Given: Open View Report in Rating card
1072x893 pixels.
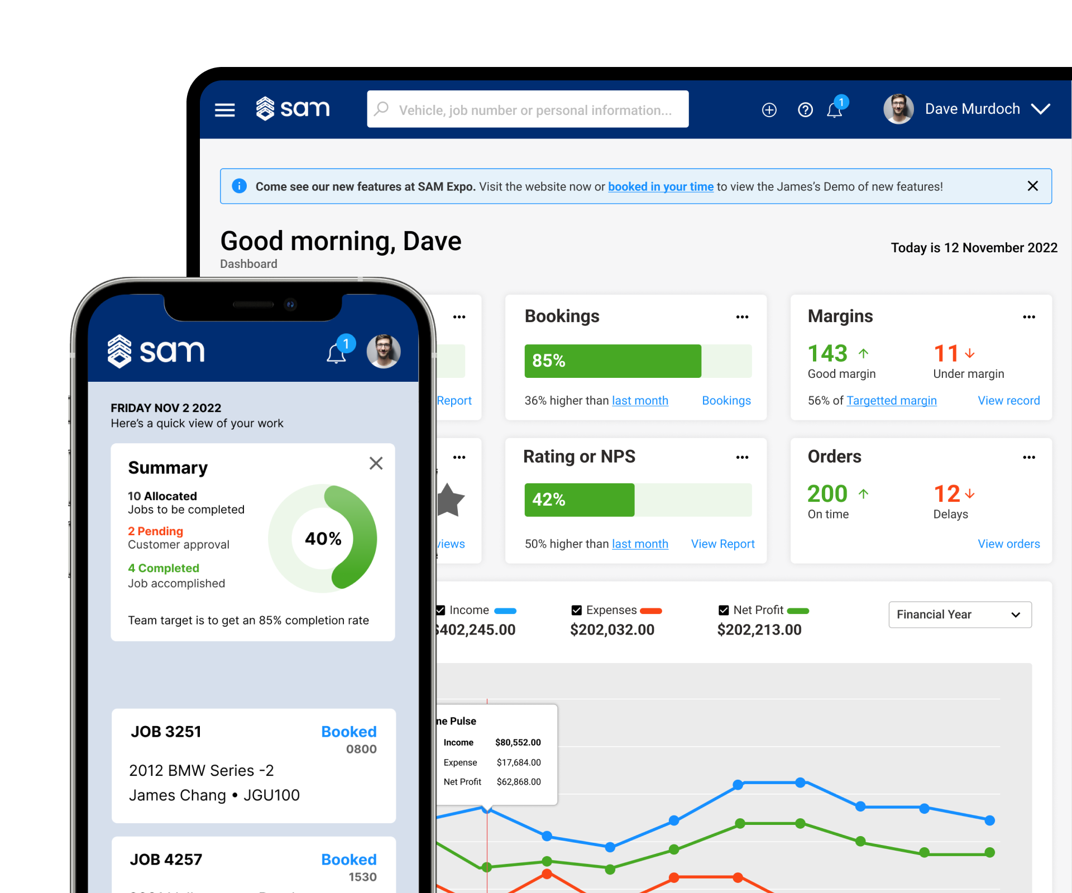Looking at the screenshot, I should (722, 544).
